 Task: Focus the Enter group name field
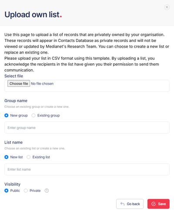pos(87,127)
